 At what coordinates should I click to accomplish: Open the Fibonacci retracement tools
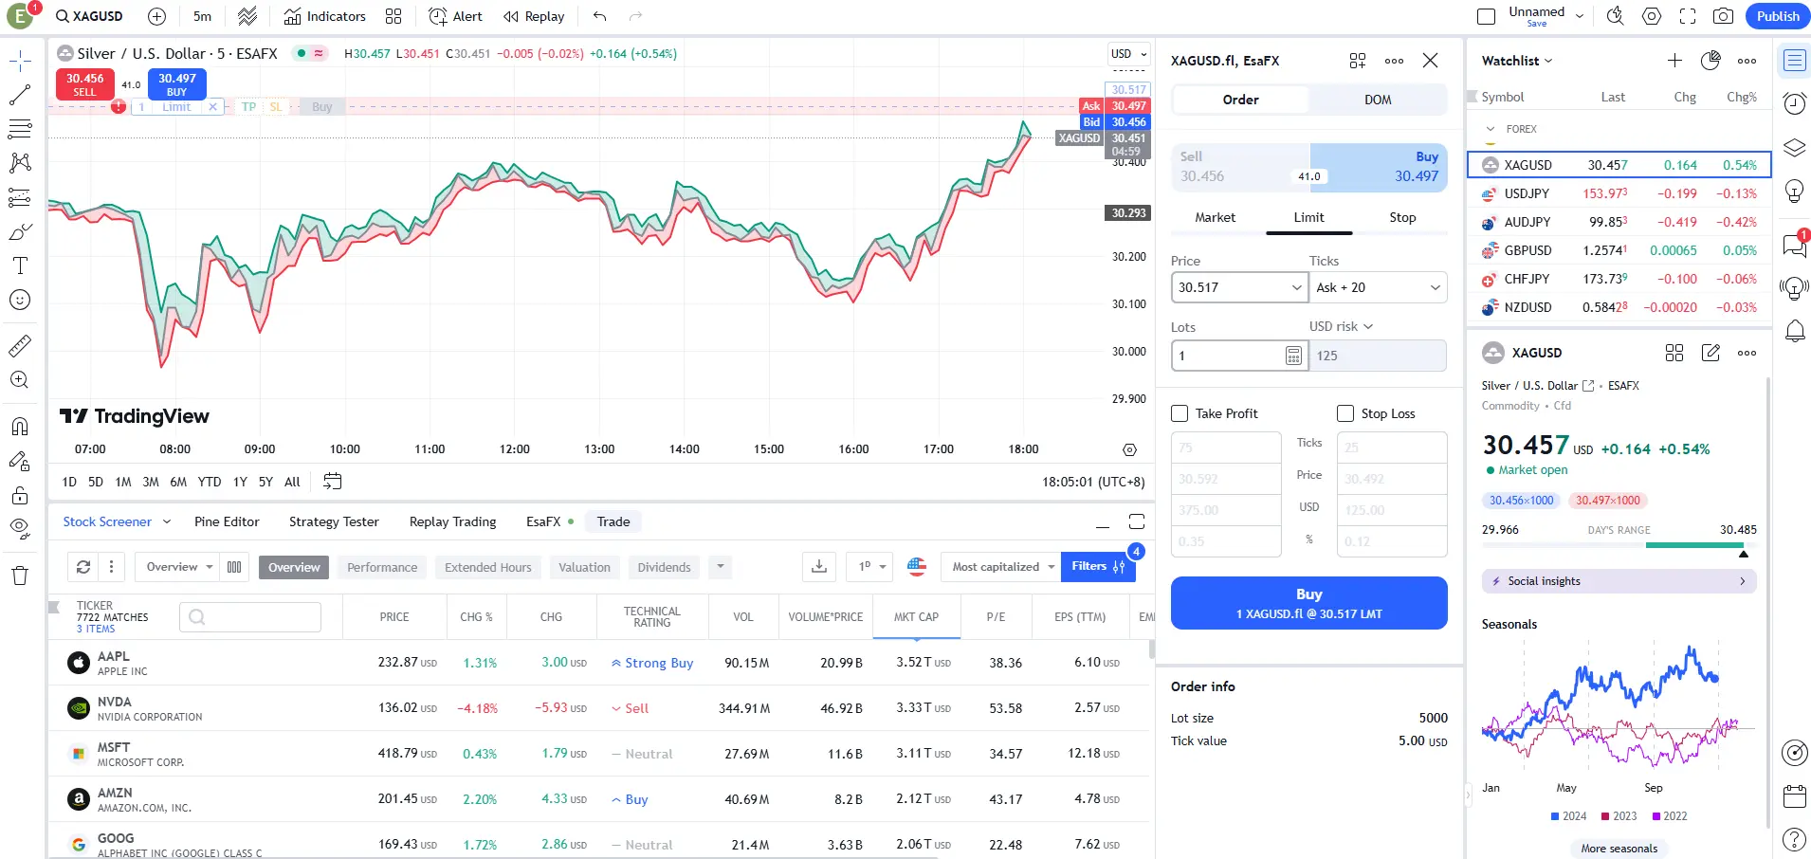(20, 129)
